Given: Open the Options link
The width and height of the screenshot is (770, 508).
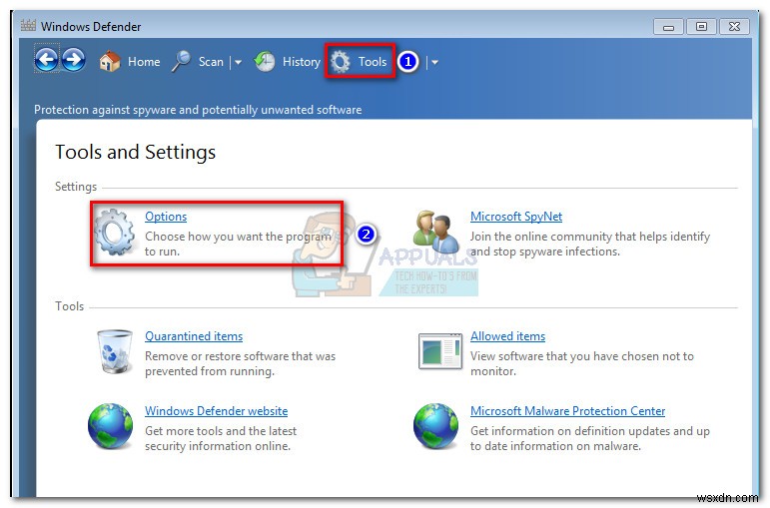Looking at the screenshot, I should (x=166, y=217).
